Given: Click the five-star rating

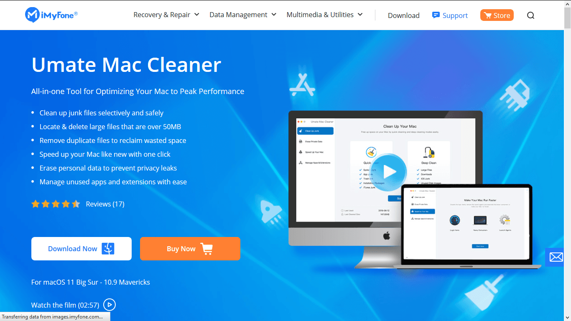Looking at the screenshot, I should (x=56, y=204).
